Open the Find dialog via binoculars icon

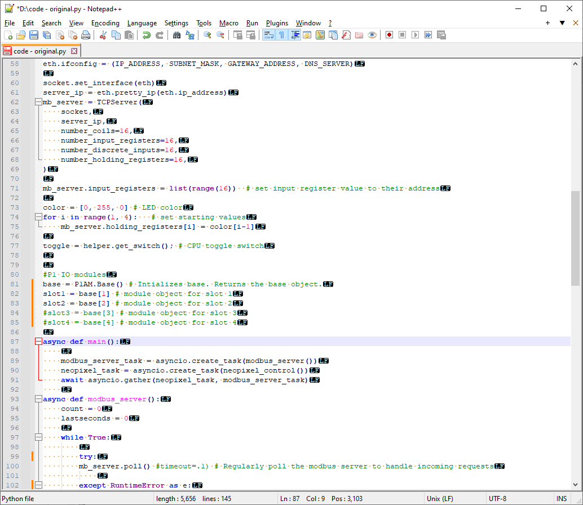tap(176, 35)
